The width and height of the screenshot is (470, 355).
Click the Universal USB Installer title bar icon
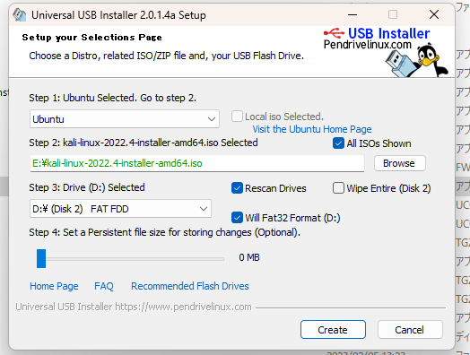pyautogui.click(x=20, y=14)
